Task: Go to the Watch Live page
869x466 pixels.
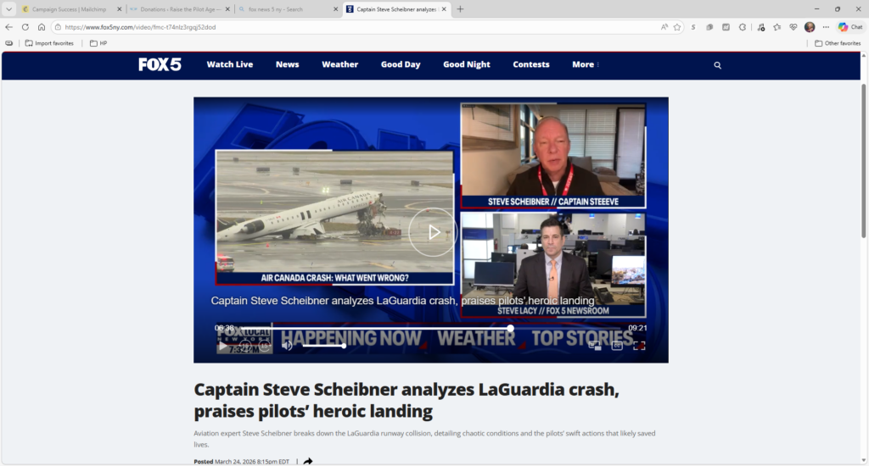Action: [229, 64]
